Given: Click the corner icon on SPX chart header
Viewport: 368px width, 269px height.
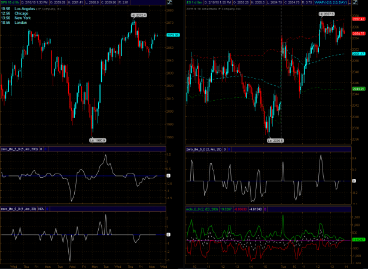Looking at the screenshot, I should (x=179, y=4).
